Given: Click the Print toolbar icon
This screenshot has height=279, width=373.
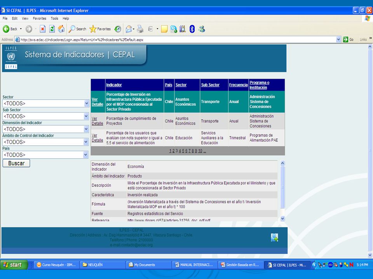Looking at the screenshot, I should pos(140,29).
